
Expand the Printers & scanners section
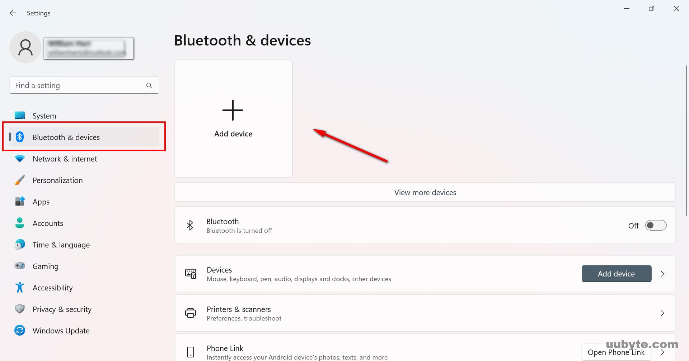click(x=662, y=313)
